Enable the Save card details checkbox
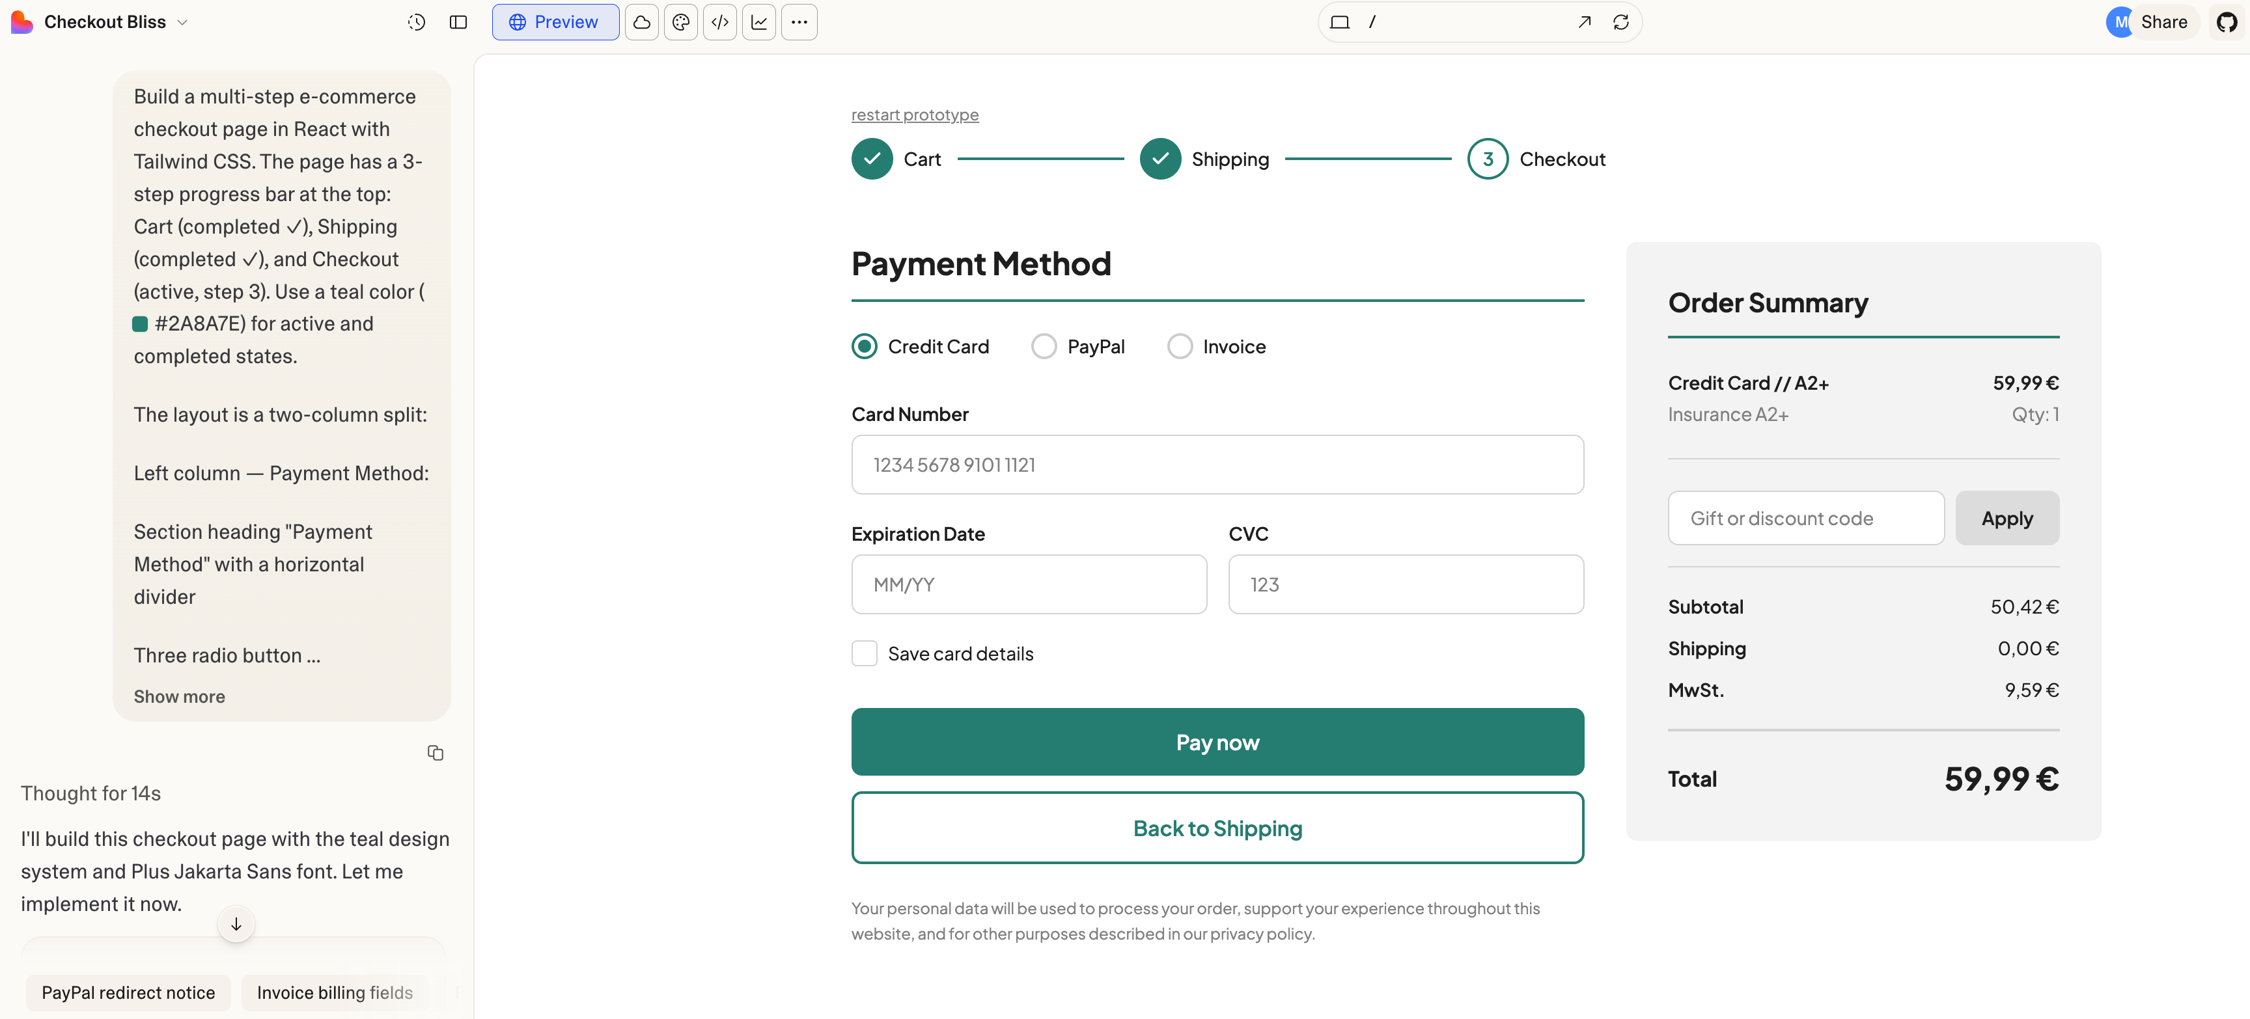The width and height of the screenshot is (2250, 1019). tap(864, 652)
